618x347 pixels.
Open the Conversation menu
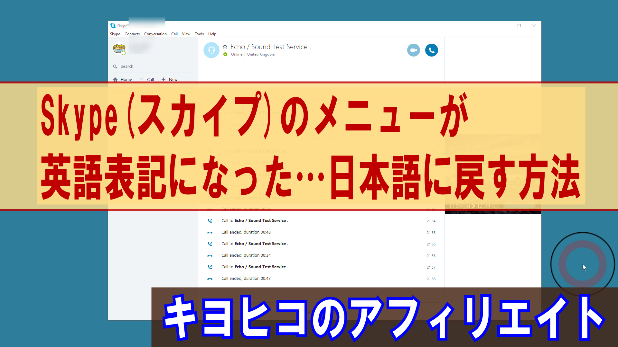pyautogui.click(x=155, y=34)
